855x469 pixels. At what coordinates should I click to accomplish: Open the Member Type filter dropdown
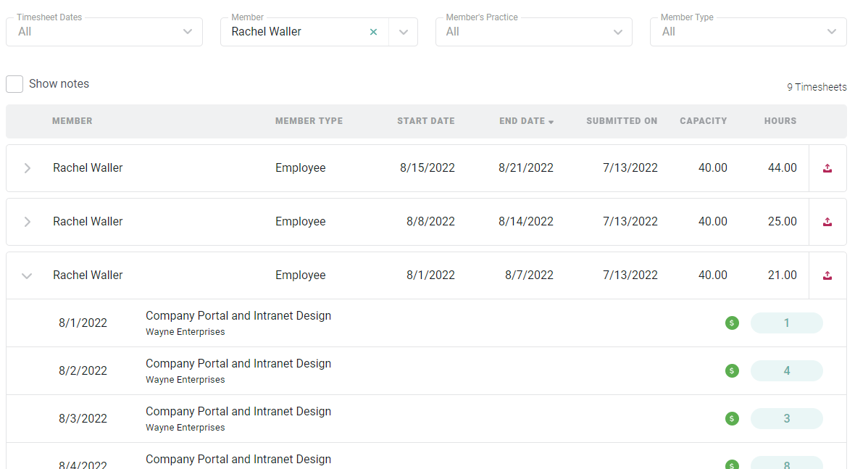[832, 32]
